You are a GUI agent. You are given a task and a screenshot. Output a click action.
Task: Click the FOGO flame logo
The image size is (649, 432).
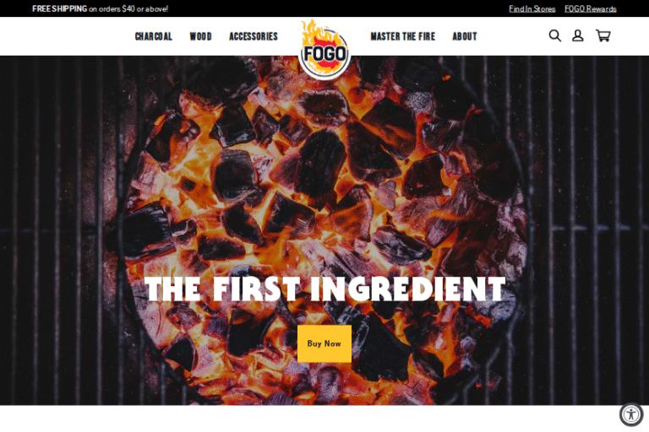coord(324,50)
